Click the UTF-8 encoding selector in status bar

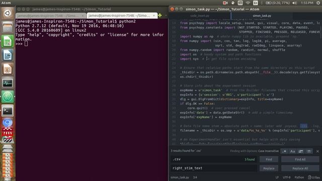pyautogui.click(x=286, y=177)
